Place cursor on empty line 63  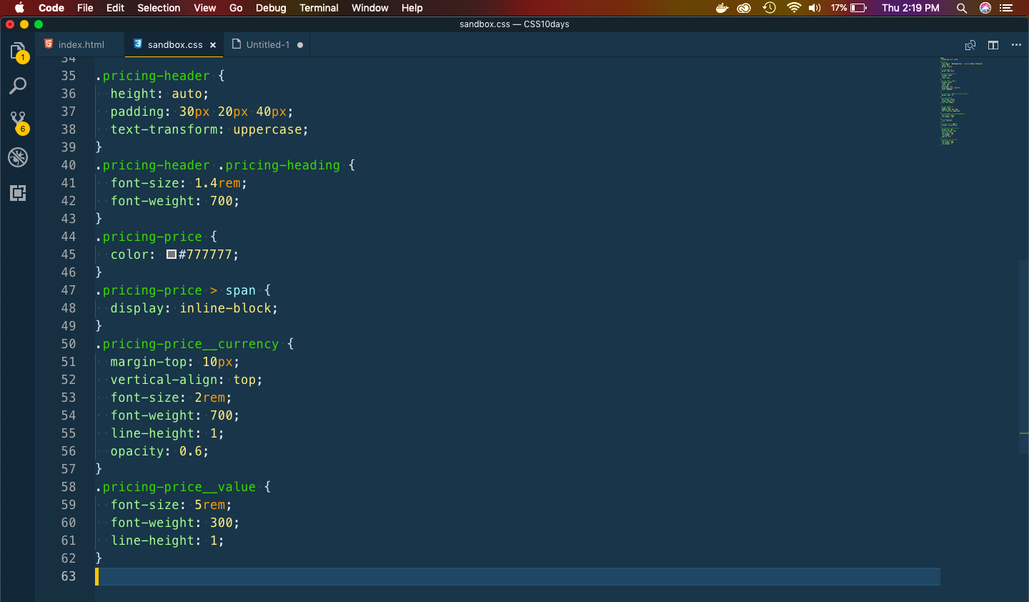point(517,576)
